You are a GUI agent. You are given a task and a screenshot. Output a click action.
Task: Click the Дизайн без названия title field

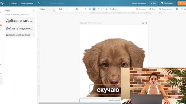click(x=139, y=3)
